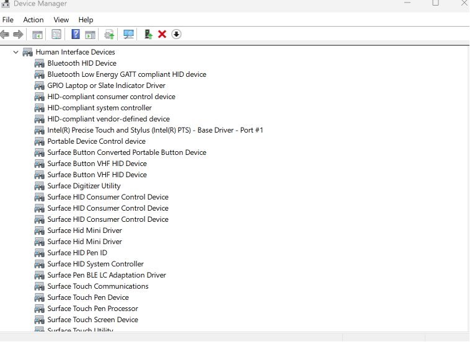Screen dimensions: 470x342
Task: Collapse the Human Interface Devices category
Action: pos(16,52)
